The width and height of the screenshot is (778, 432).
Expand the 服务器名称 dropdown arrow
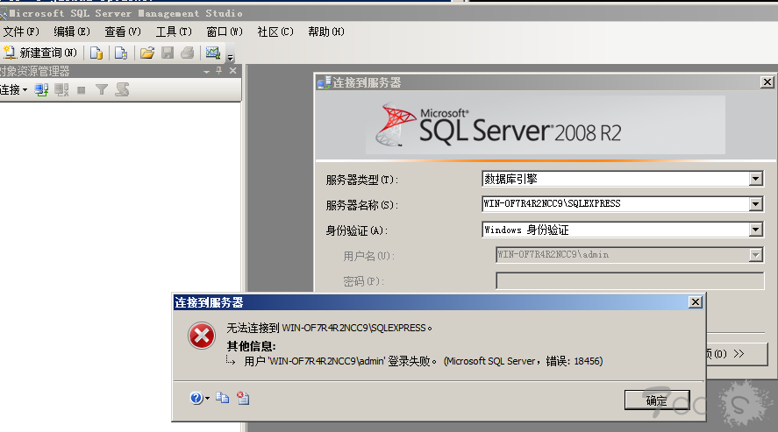(x=756, y=203)
